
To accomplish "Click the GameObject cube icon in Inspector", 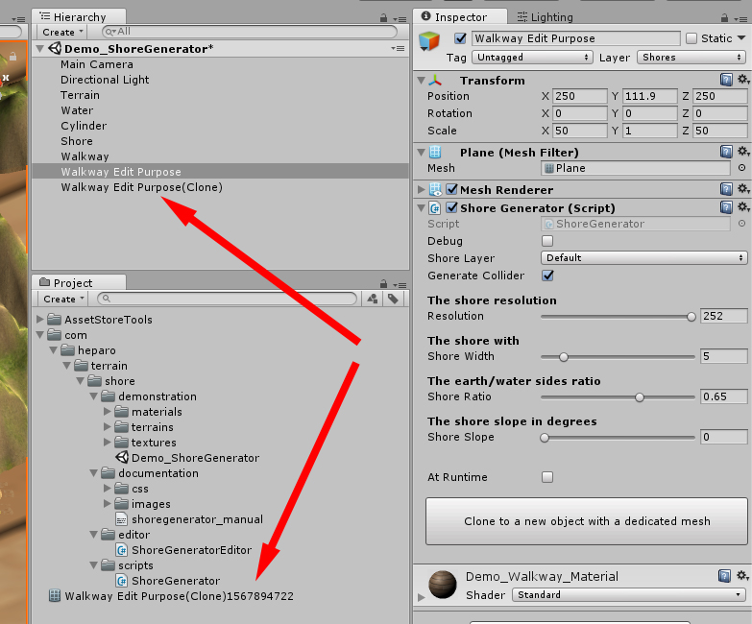I will tap(428, 40).
